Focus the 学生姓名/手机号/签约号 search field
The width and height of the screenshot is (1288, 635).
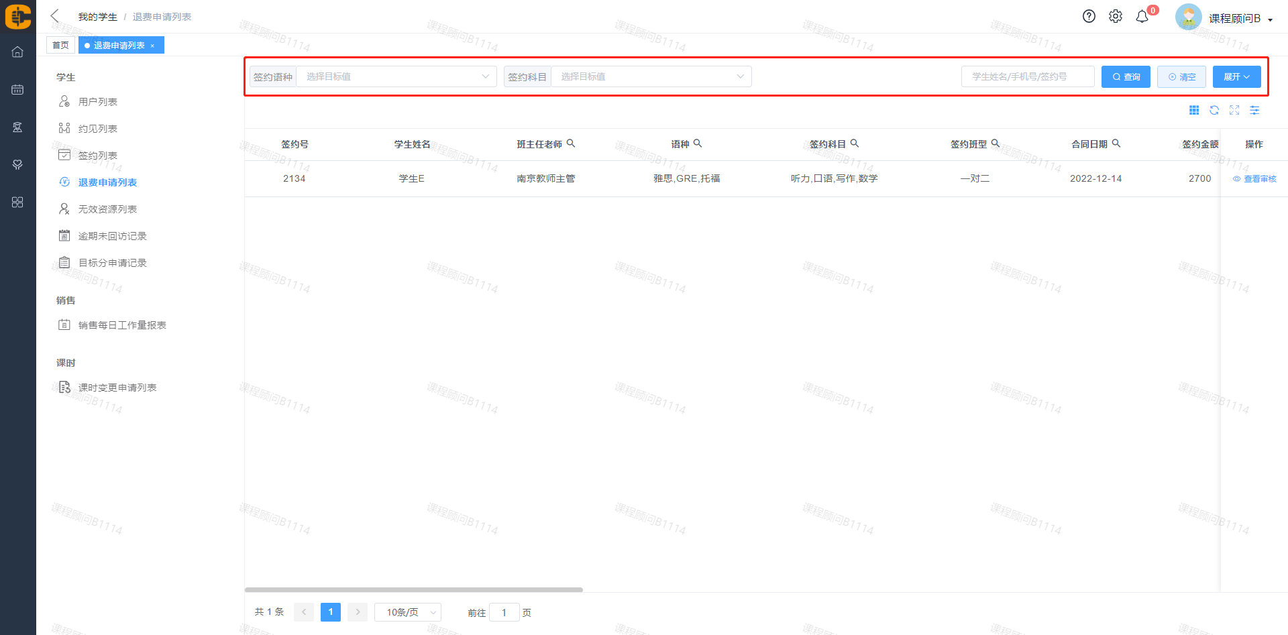(x=1027, y=77)
